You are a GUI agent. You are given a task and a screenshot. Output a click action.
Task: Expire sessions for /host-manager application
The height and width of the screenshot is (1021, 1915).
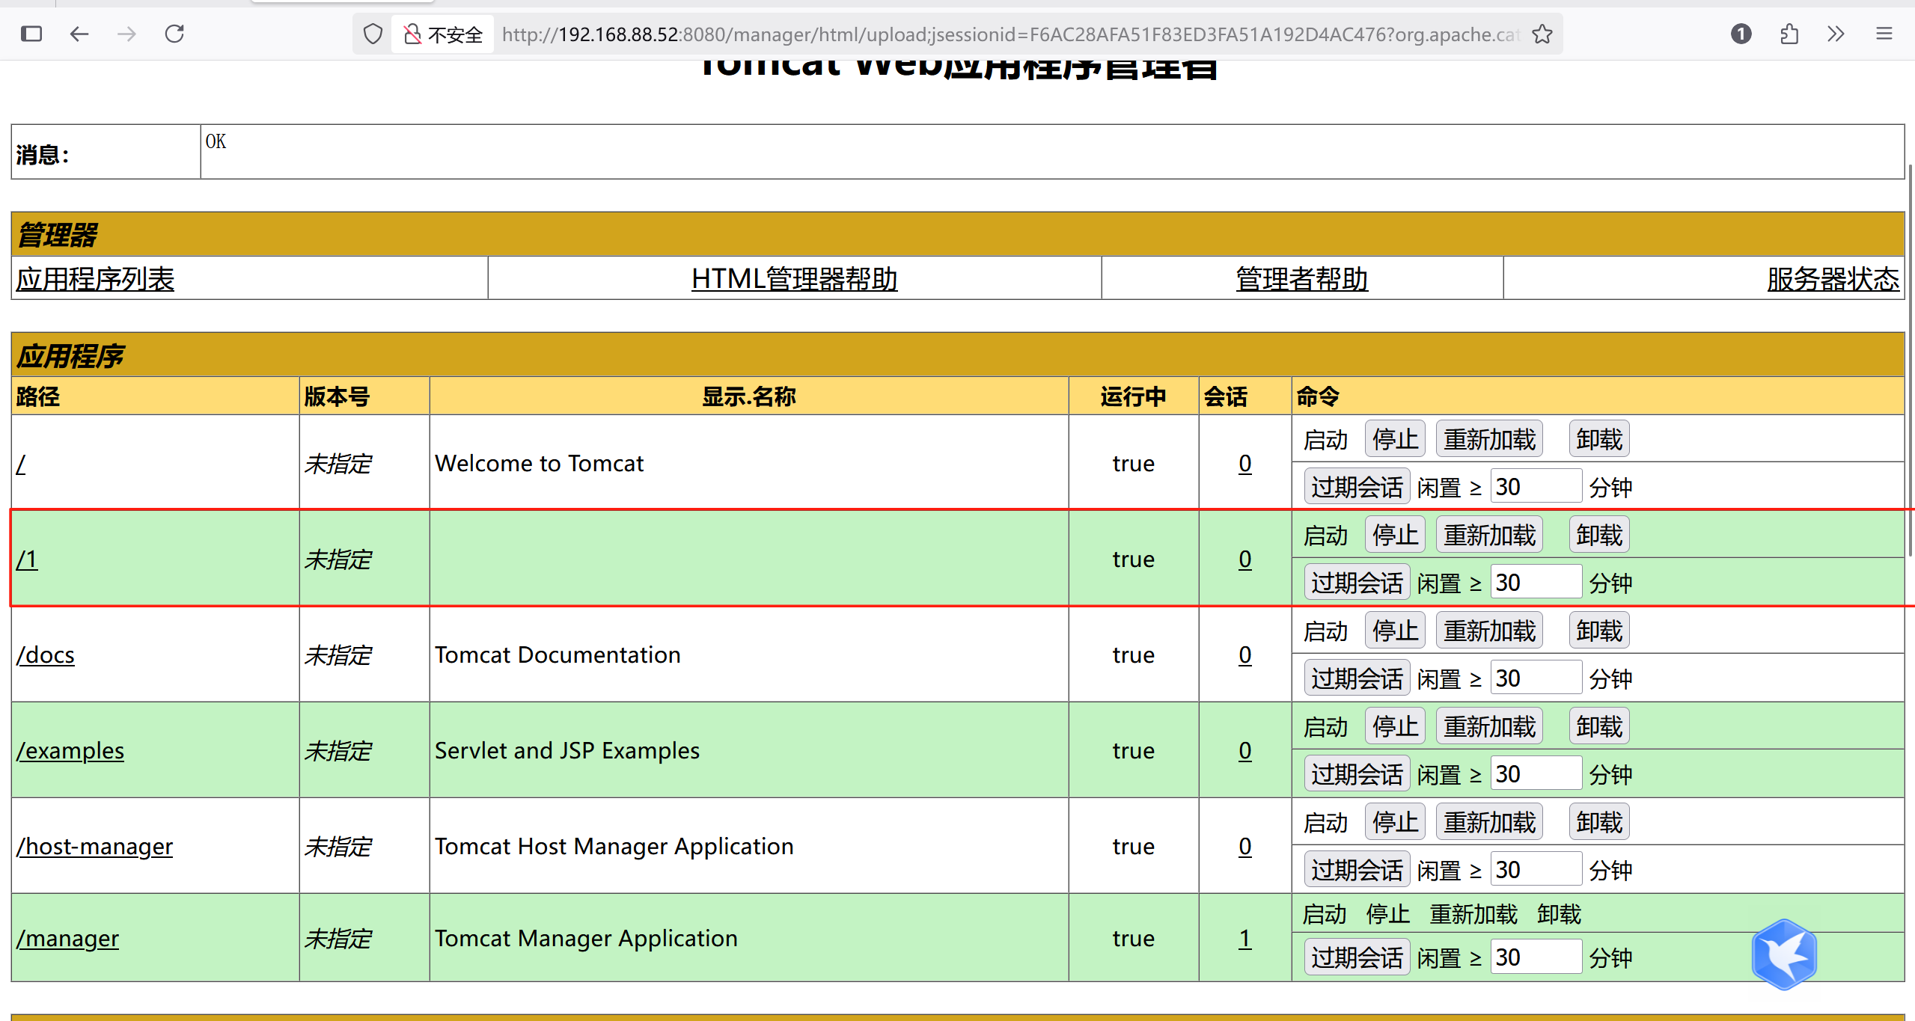[1357, 870]
